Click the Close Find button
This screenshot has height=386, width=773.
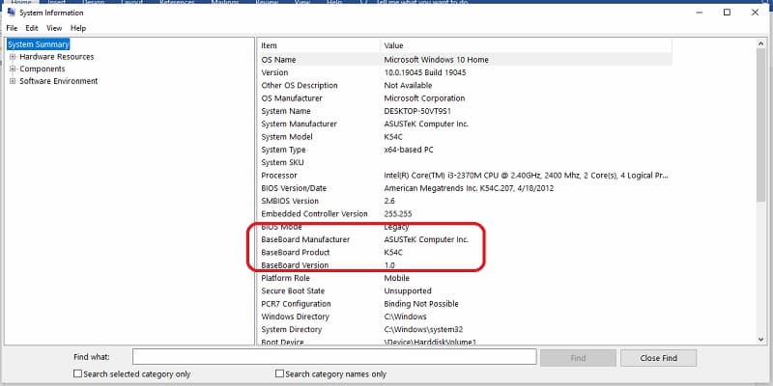(x=659, y=358)
